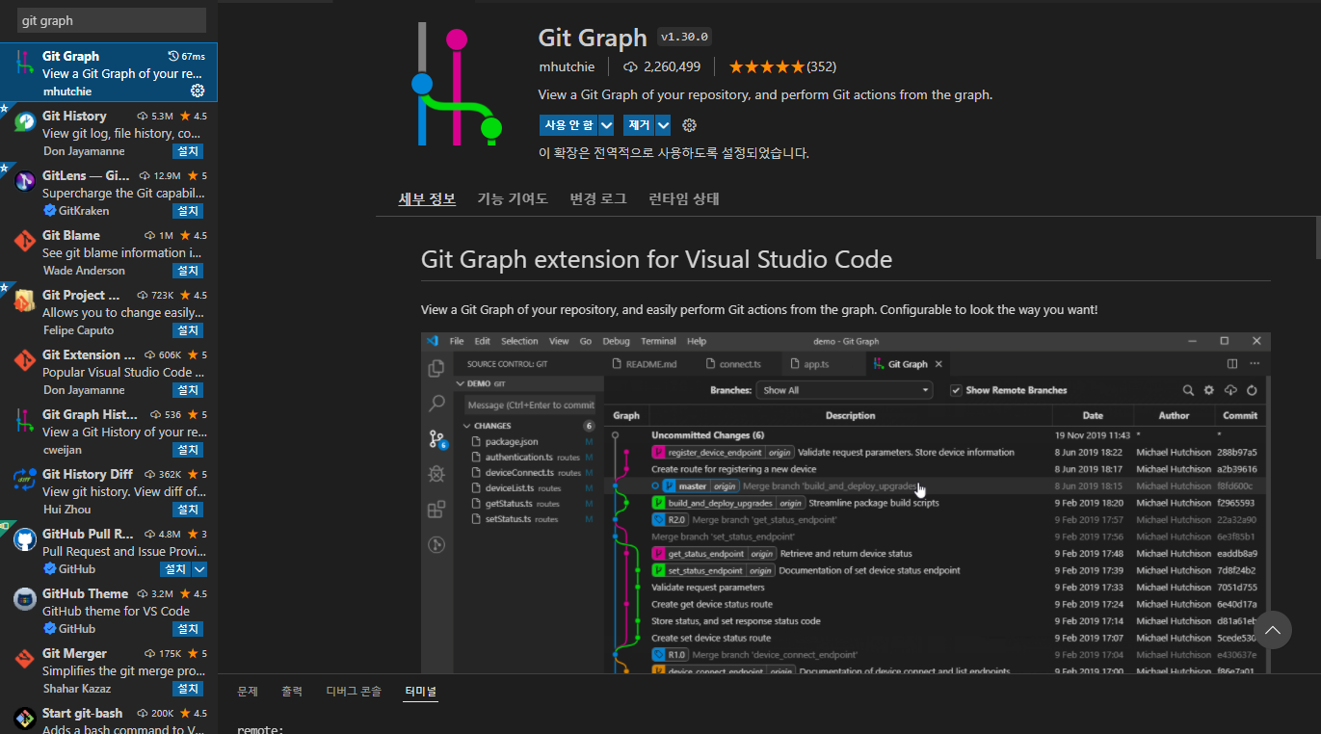Click the Git History Diff extension icon

(x=25, y=482)
